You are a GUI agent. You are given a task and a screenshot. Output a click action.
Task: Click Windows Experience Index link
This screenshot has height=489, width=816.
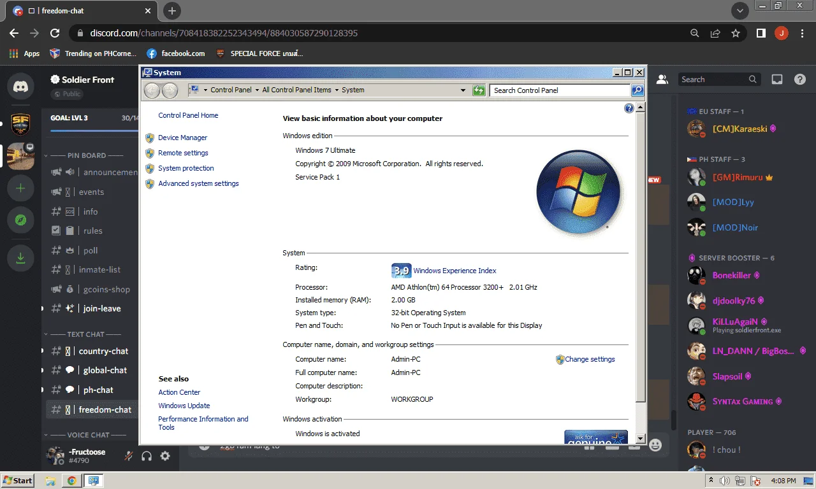pos(455,271)
